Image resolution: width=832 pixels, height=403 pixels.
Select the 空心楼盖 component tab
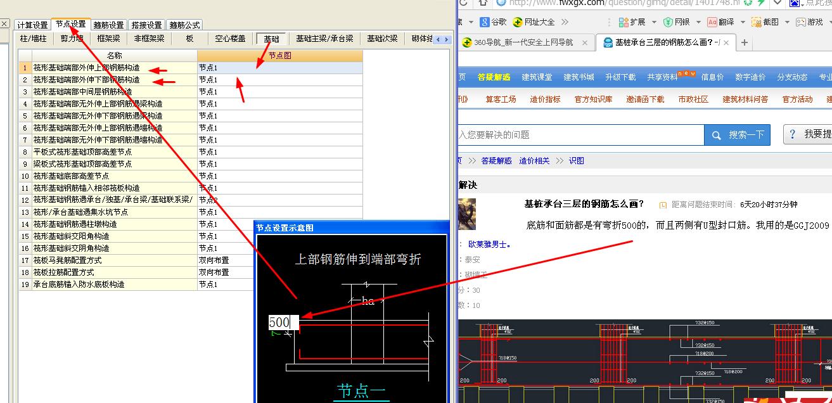pos(231,39)
